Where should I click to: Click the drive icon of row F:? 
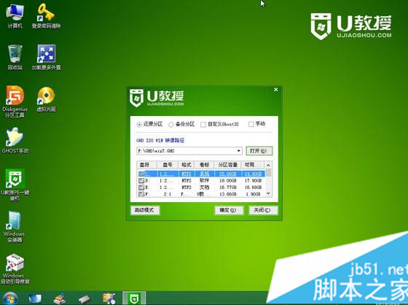[141, 194]
